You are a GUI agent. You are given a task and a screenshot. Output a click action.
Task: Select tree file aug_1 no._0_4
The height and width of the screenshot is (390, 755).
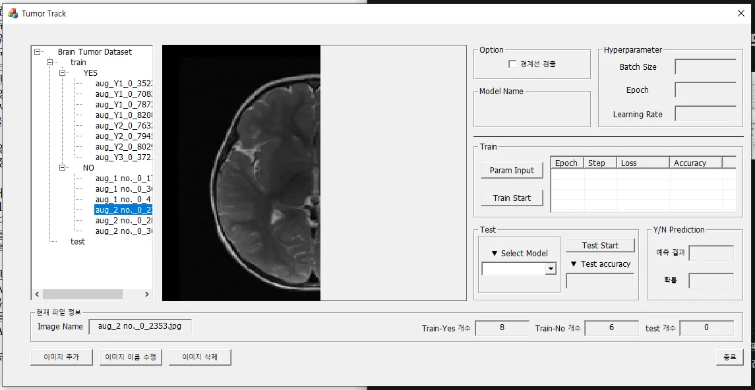(124, 200)
